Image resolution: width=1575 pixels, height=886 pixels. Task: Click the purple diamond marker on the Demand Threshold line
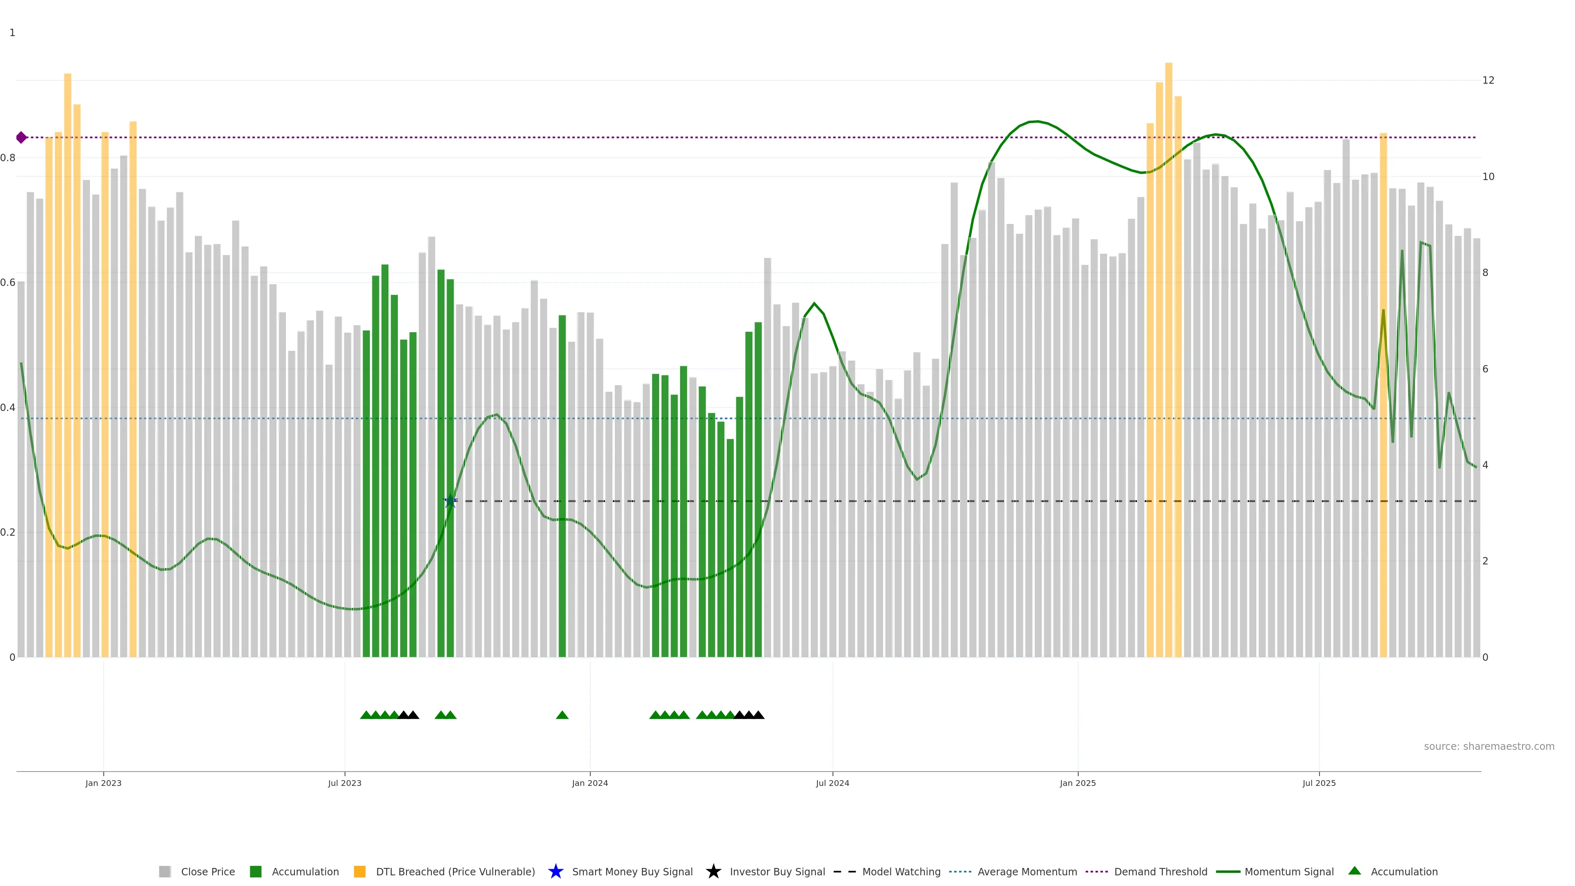21,137
